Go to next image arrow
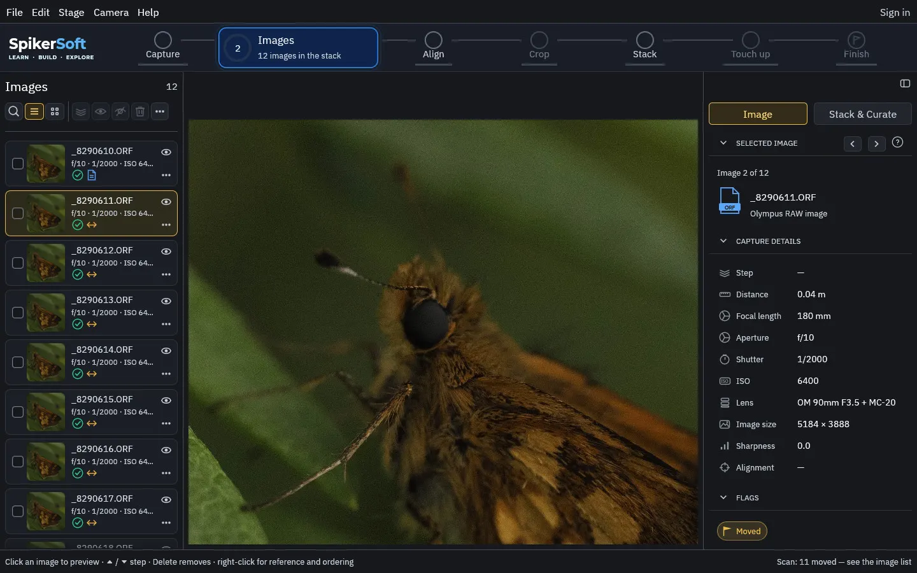Screen dimensions: 917x573 [876, 144]
